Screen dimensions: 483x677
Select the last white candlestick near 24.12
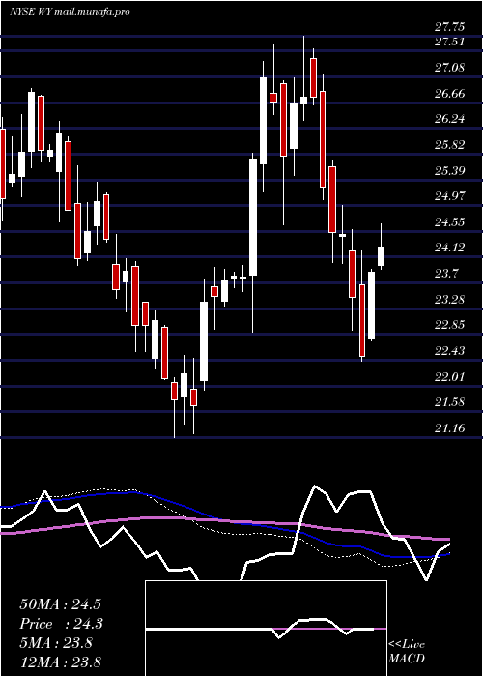click(x=381, y=256)
